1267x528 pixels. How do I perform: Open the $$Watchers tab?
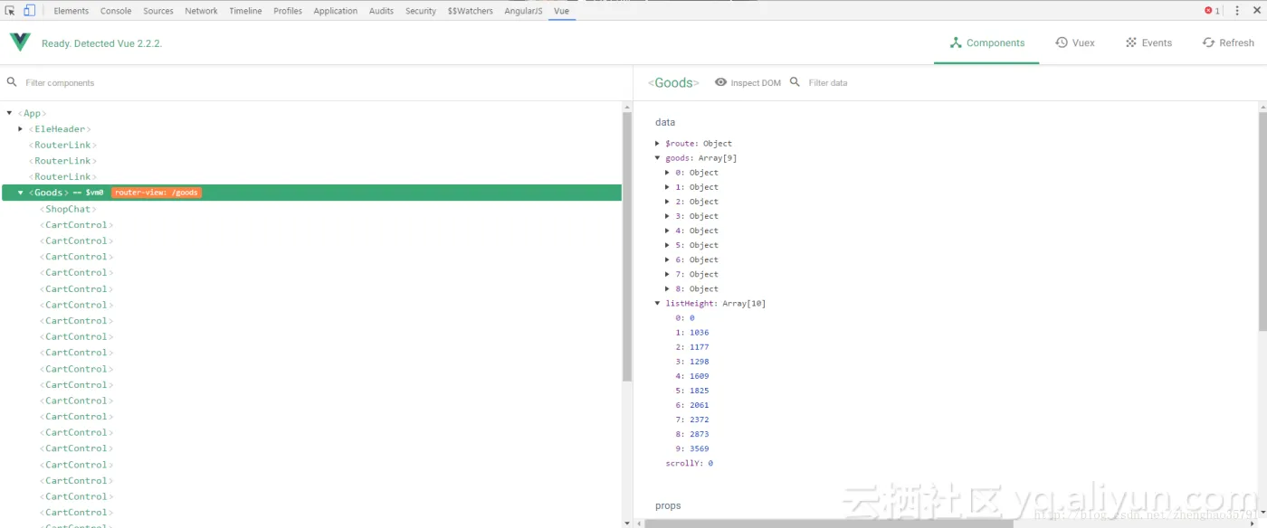tap(471, 11)
